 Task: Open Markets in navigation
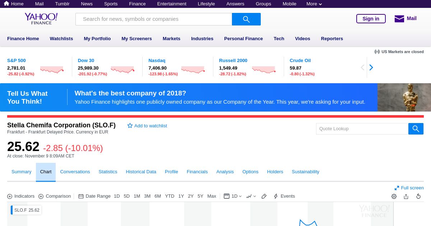pos(172,38)
